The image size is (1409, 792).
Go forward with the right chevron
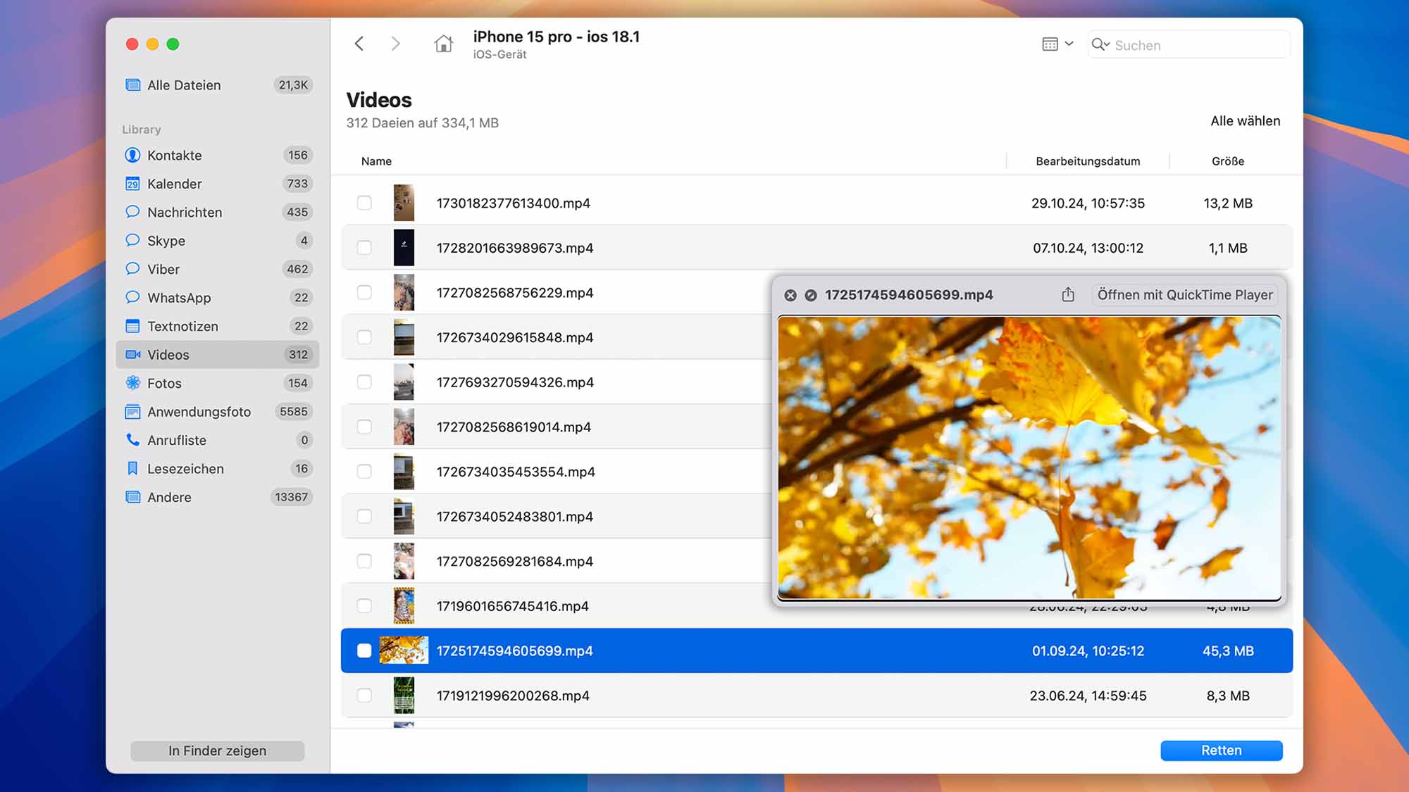click(x=396, y=44)
